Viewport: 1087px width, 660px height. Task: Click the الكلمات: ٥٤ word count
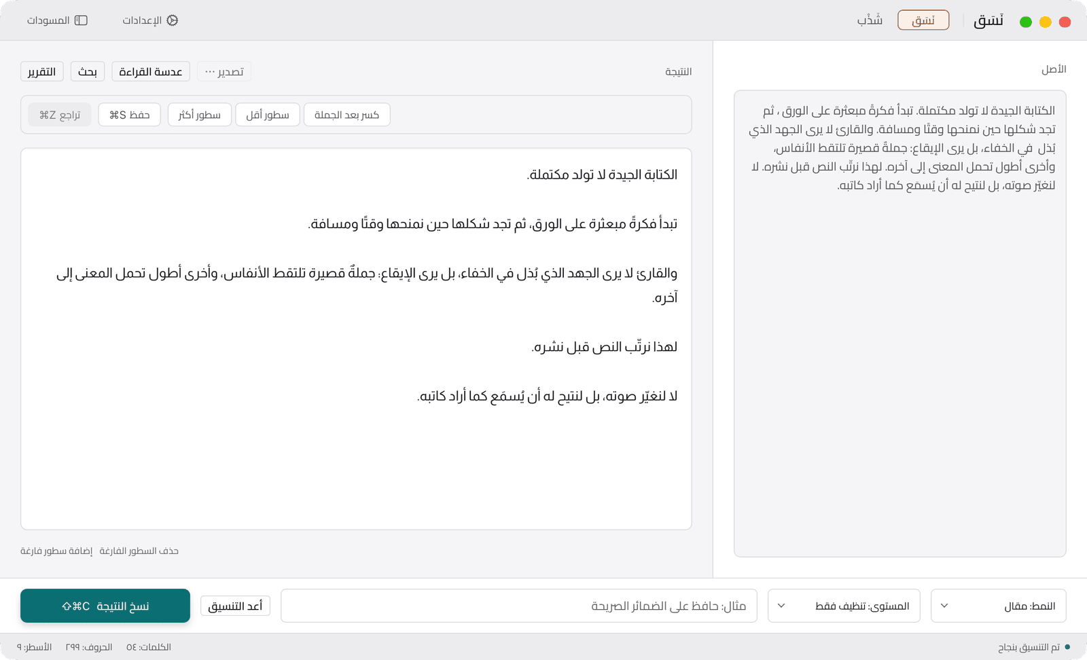[149, 647]
